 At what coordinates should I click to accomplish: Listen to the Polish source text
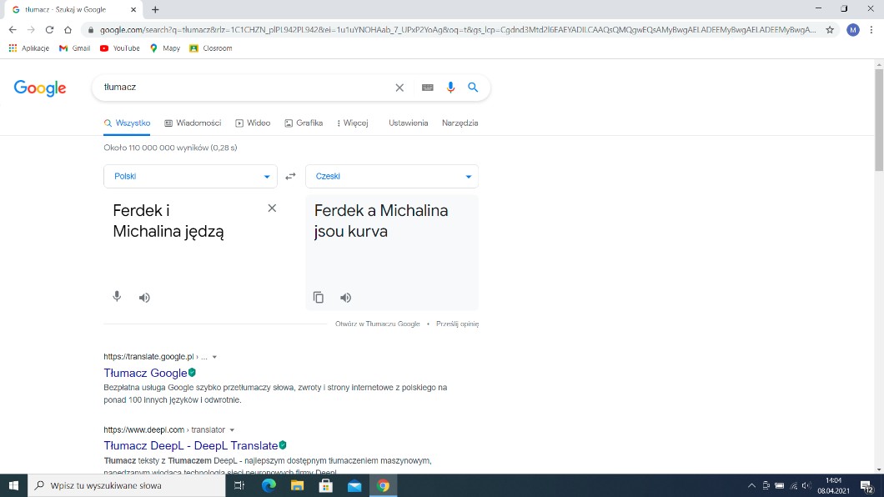tap(144, 298)
